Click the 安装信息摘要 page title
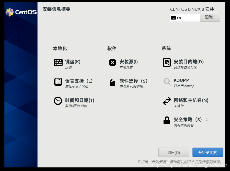 57,9
